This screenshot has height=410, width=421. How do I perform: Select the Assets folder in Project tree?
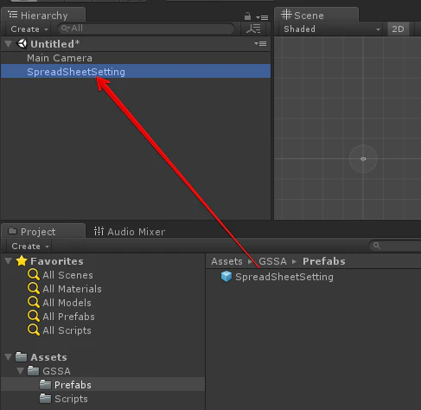pyautogui.click(x=48, y=357)
